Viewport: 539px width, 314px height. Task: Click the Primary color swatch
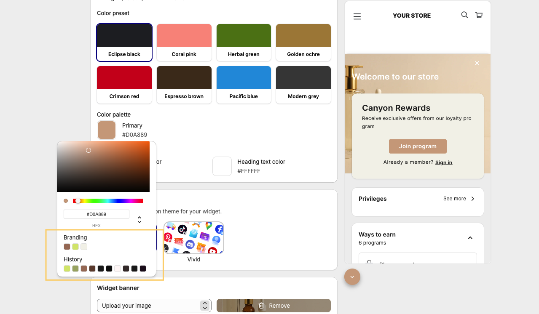(107, 130)
